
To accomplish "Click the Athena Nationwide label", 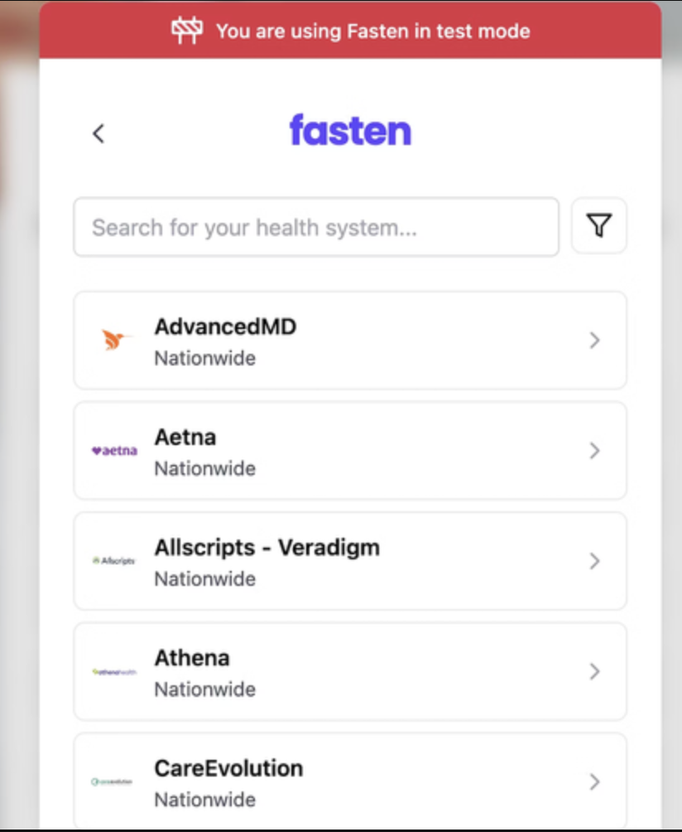I will (204, 689).
